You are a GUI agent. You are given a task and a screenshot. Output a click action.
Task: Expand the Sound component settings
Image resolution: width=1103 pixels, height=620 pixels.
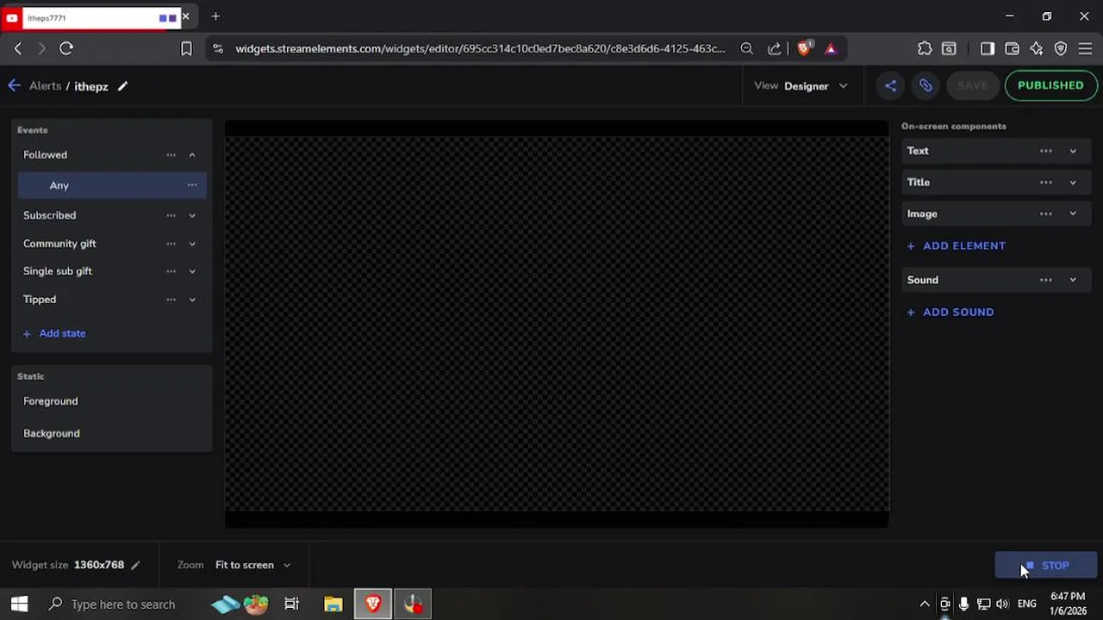(1073, 280)
